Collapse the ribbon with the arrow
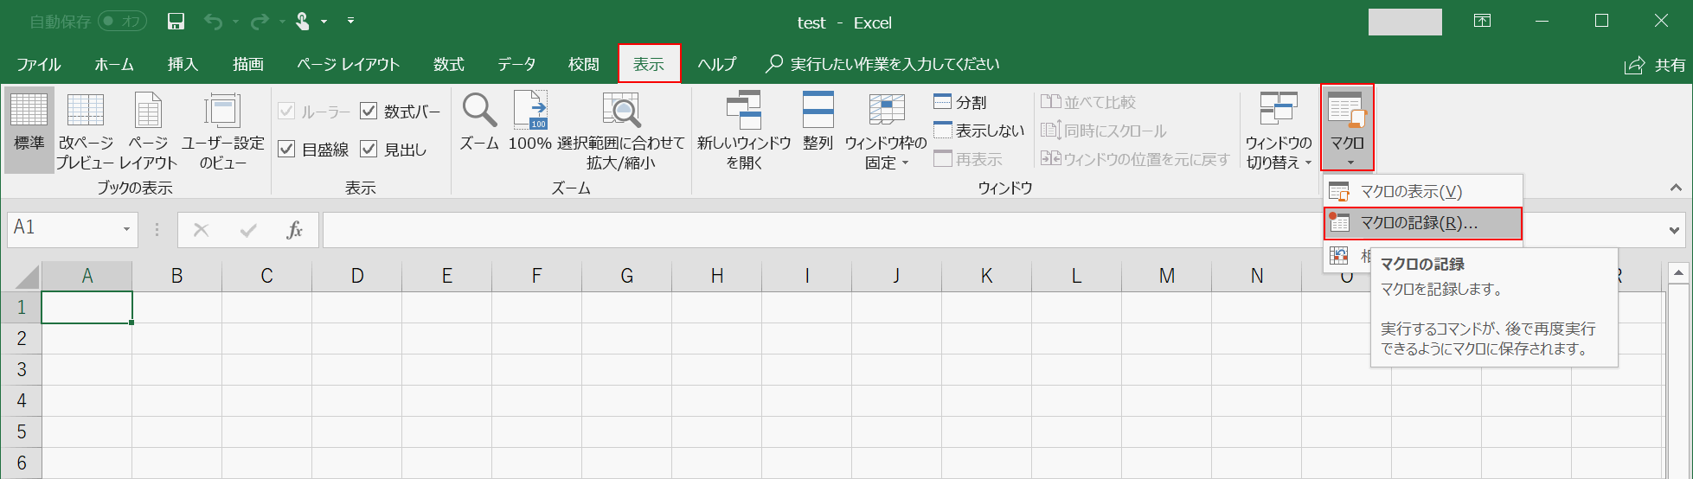The image size is (1693, 479). [x=1676, y=188]
